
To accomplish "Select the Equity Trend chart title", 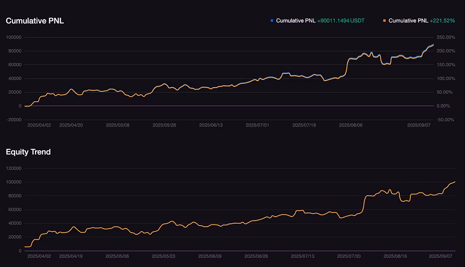I will tap(28, 152).
